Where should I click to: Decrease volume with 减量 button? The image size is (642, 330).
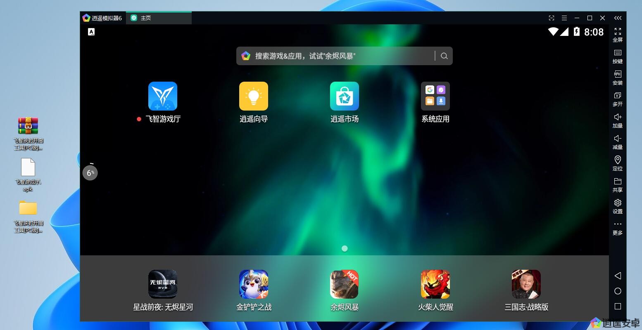point(618,141)
